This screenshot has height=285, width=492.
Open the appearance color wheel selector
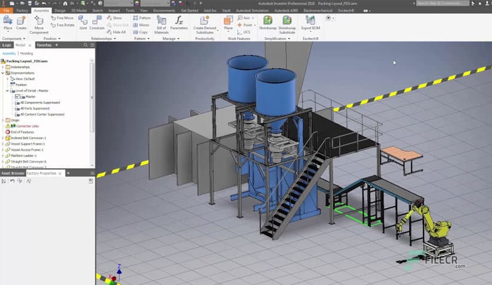pyautogui.click(x=137, y=4)
